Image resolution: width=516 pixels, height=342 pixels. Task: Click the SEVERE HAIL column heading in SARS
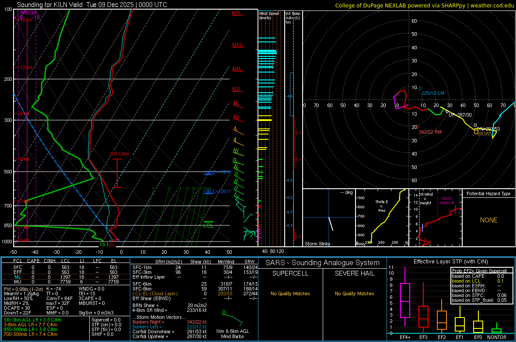(x=354, y=273)
